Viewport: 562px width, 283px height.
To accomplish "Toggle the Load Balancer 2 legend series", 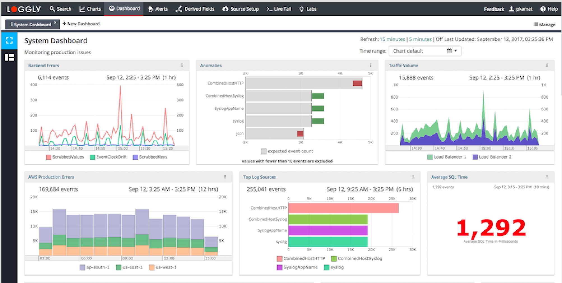I will click(x=492, y=157).
